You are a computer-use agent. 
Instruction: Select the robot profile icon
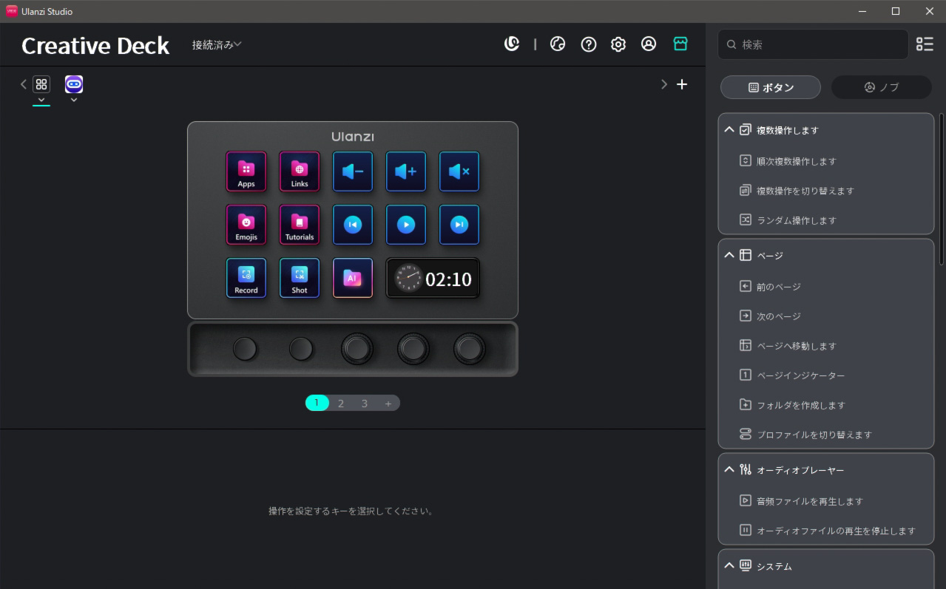click(x=74, y=84)
